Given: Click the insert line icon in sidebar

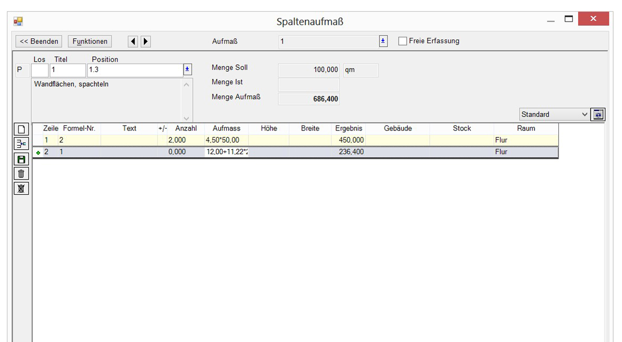Looking at the screenshot, I should point(21,144).
